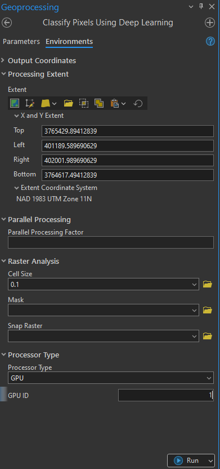Screen dimensions: 220x469
Task: Edit the Left extent value field
Action: (x=128, y=145)
